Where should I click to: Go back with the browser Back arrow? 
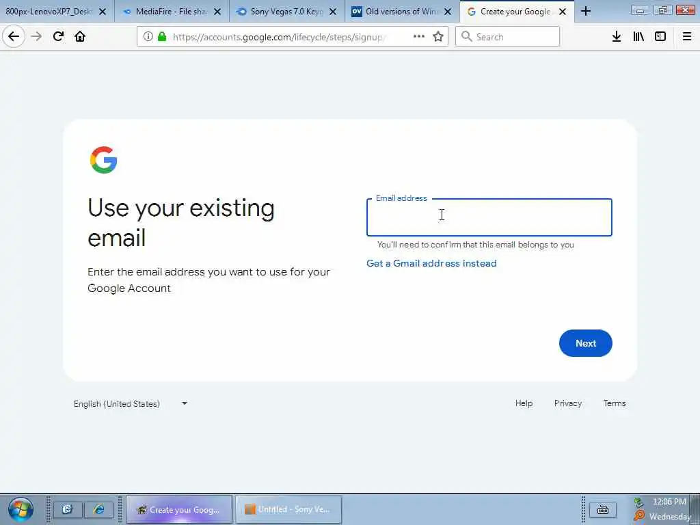(14, 37)
